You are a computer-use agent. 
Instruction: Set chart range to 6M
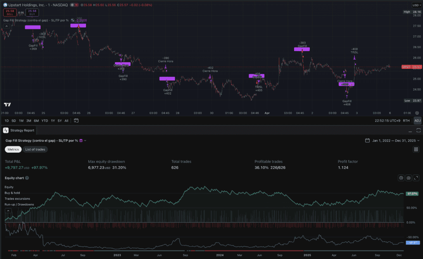click(36, 120)
